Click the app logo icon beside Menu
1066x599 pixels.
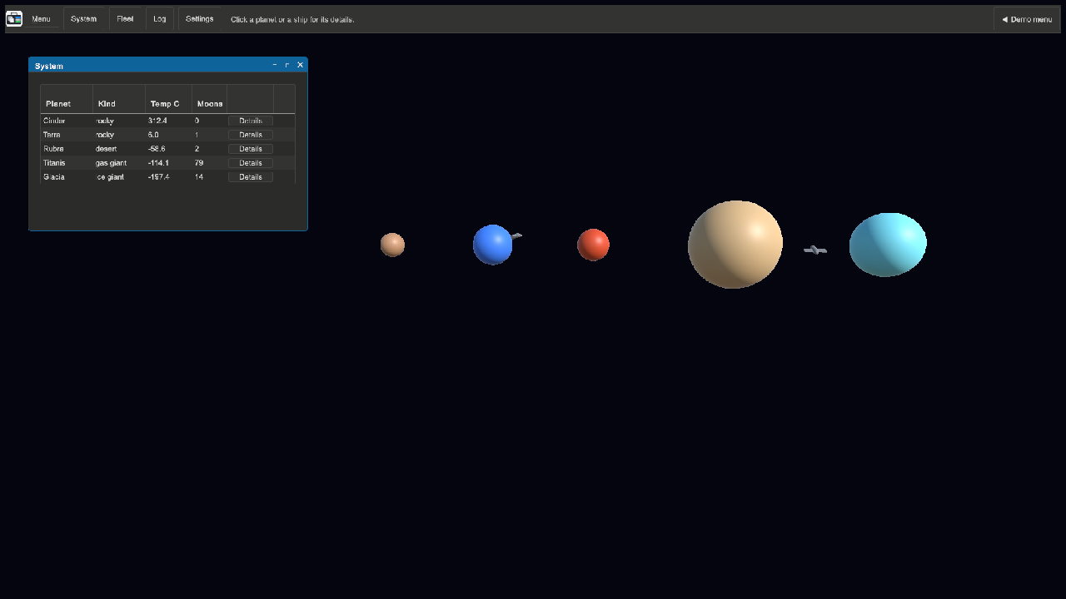tap(14, 18)
